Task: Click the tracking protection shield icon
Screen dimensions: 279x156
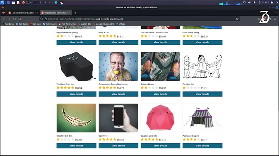Action: coord(41,19)
